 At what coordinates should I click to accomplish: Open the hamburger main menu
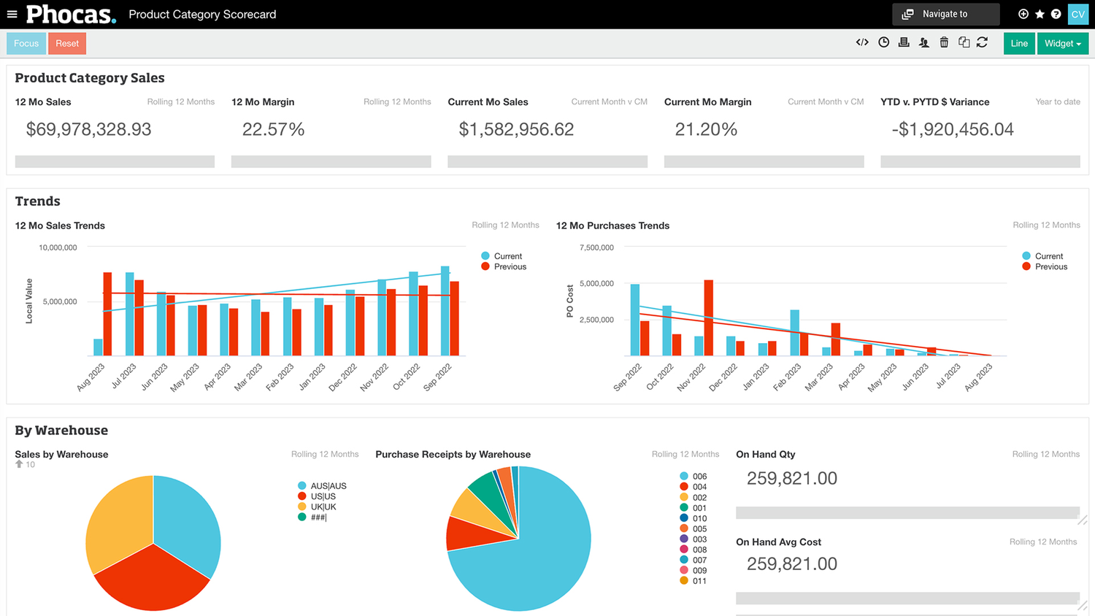pos(12,14)
